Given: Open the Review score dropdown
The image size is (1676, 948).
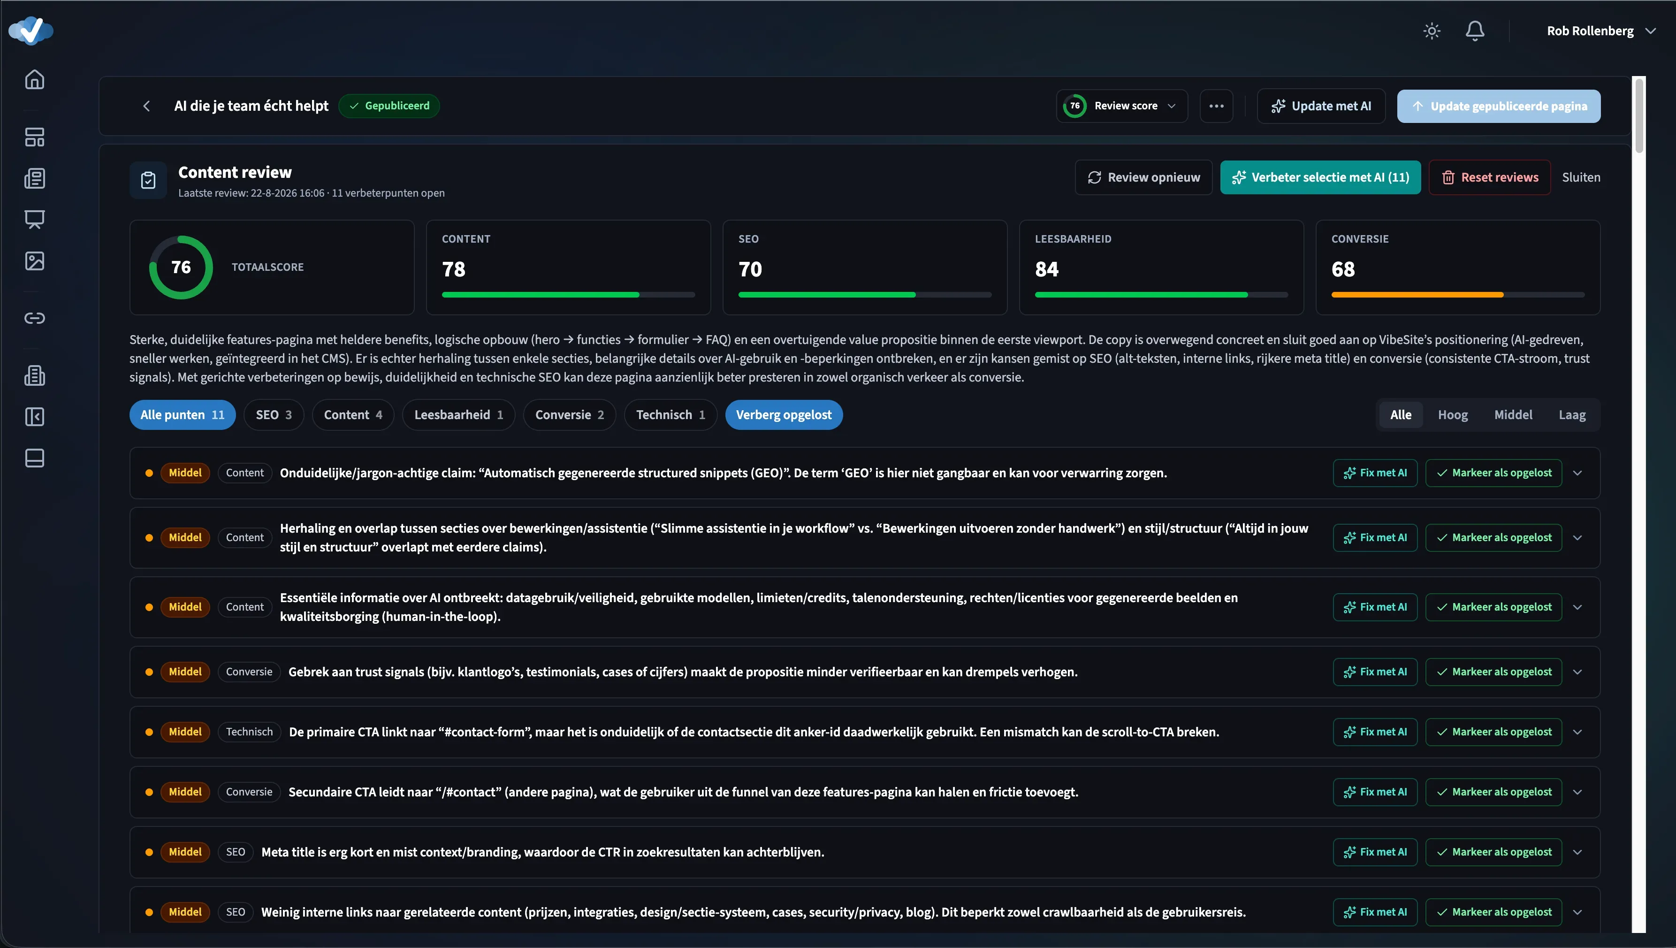Looking at the screenshot, I should coord(1121,106).
